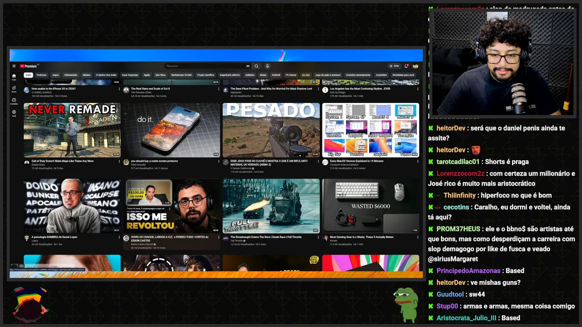Select the Música filter chip
Viewport: 582px width, 327px height.
point(86,75)
